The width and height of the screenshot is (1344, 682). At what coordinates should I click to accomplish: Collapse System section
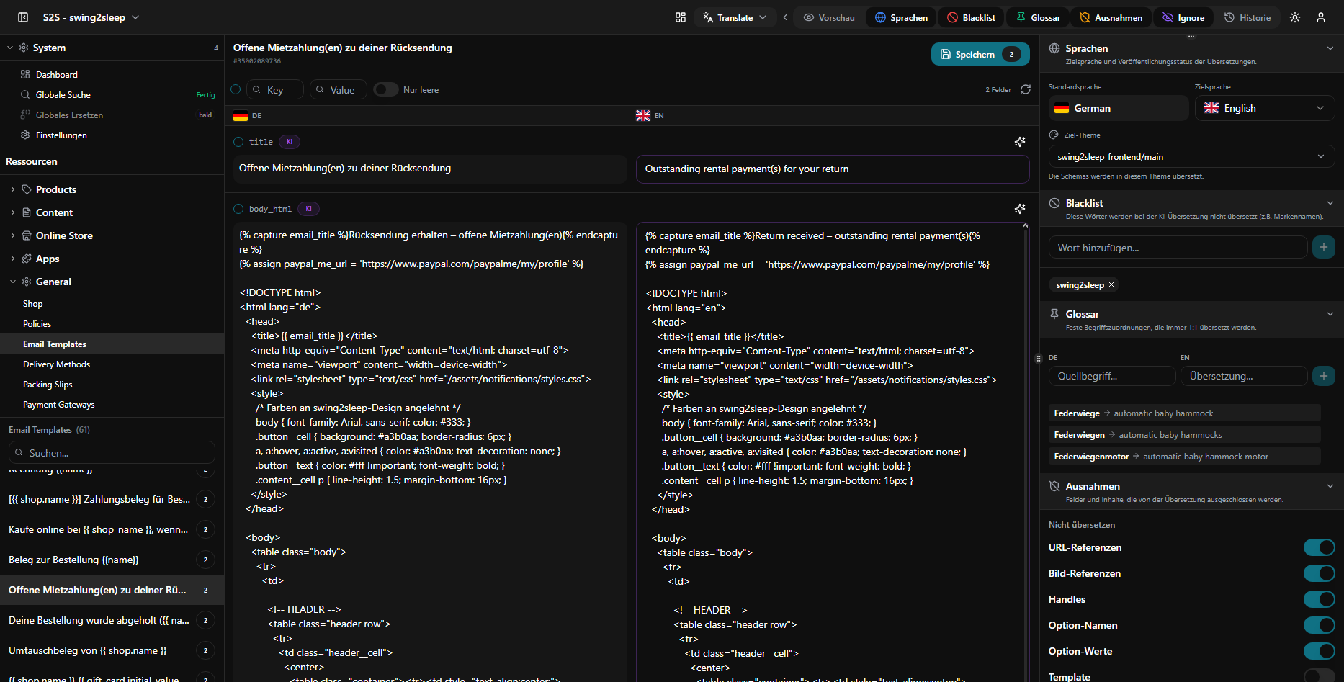[10, 48]
